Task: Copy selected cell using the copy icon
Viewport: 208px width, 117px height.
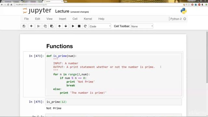Action: 45,26
